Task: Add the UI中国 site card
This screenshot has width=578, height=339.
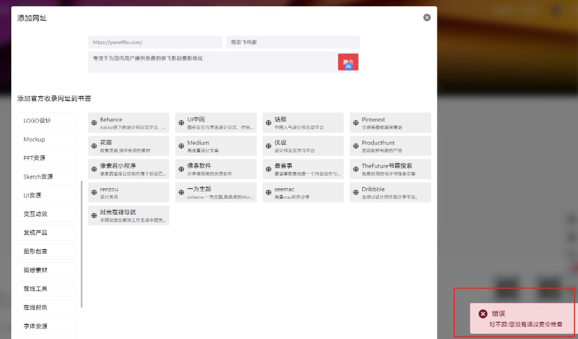Action: tap(216, 123)
